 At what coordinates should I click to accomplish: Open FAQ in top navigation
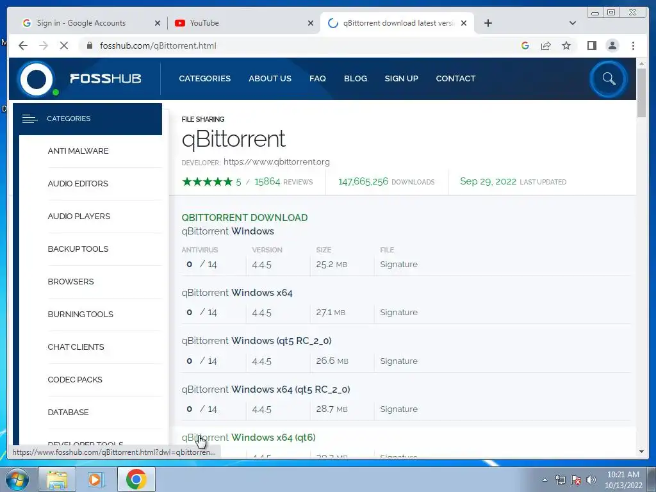(318, 79)
